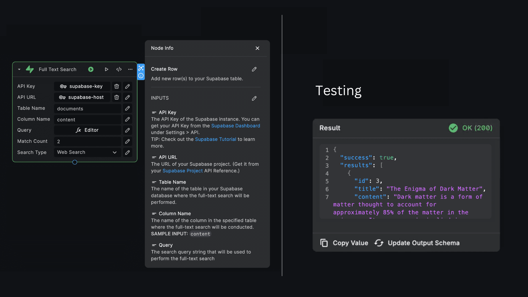The image size is (528, 297).
Task: Click the green filled run button
Action: click(91, 69)
